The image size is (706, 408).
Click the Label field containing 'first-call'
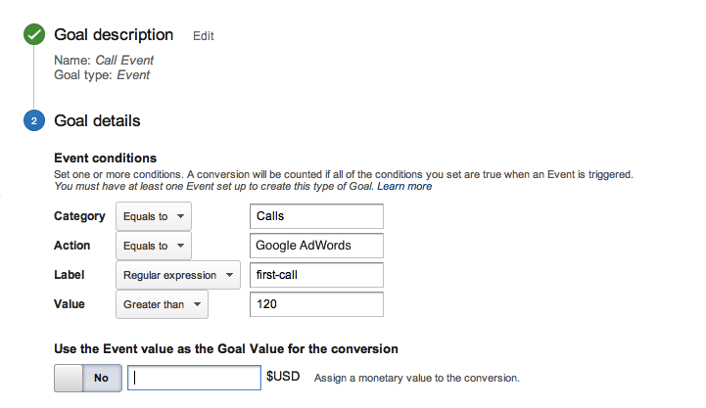pos(316,275)
